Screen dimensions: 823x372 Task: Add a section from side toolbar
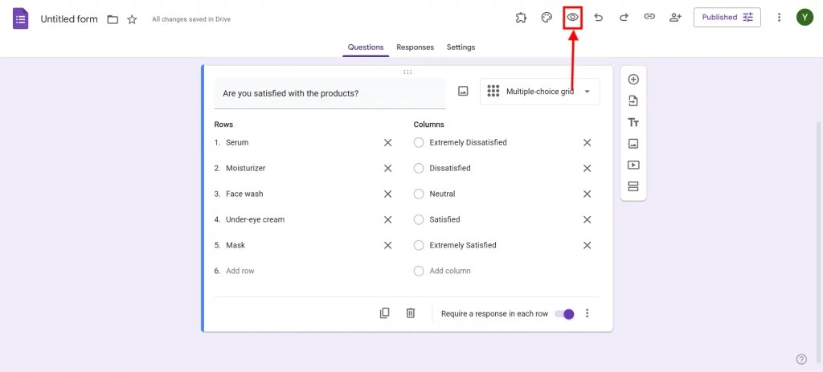point(633,186)
